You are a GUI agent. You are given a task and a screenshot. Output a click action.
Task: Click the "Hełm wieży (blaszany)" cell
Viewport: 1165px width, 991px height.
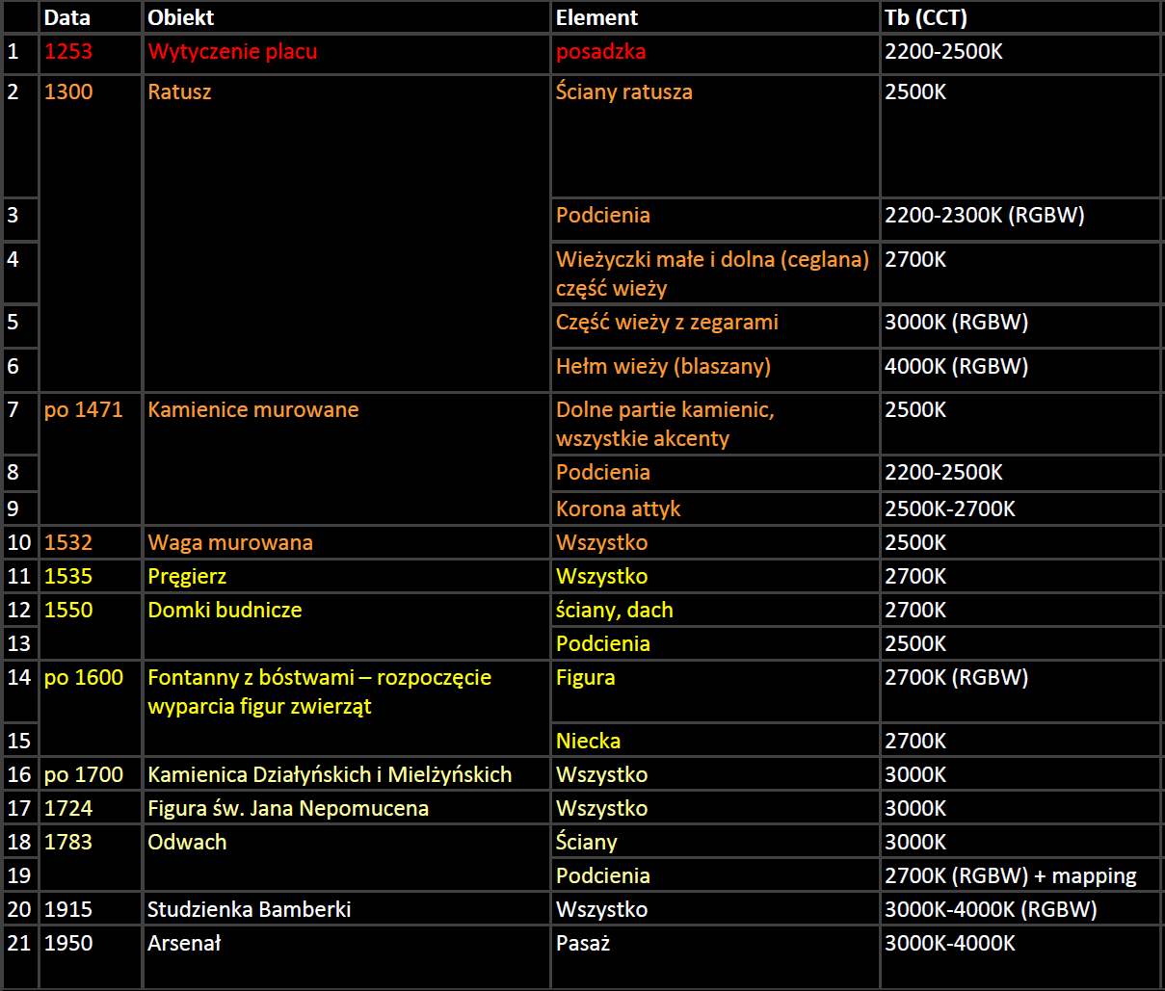[x=663, y=367]
